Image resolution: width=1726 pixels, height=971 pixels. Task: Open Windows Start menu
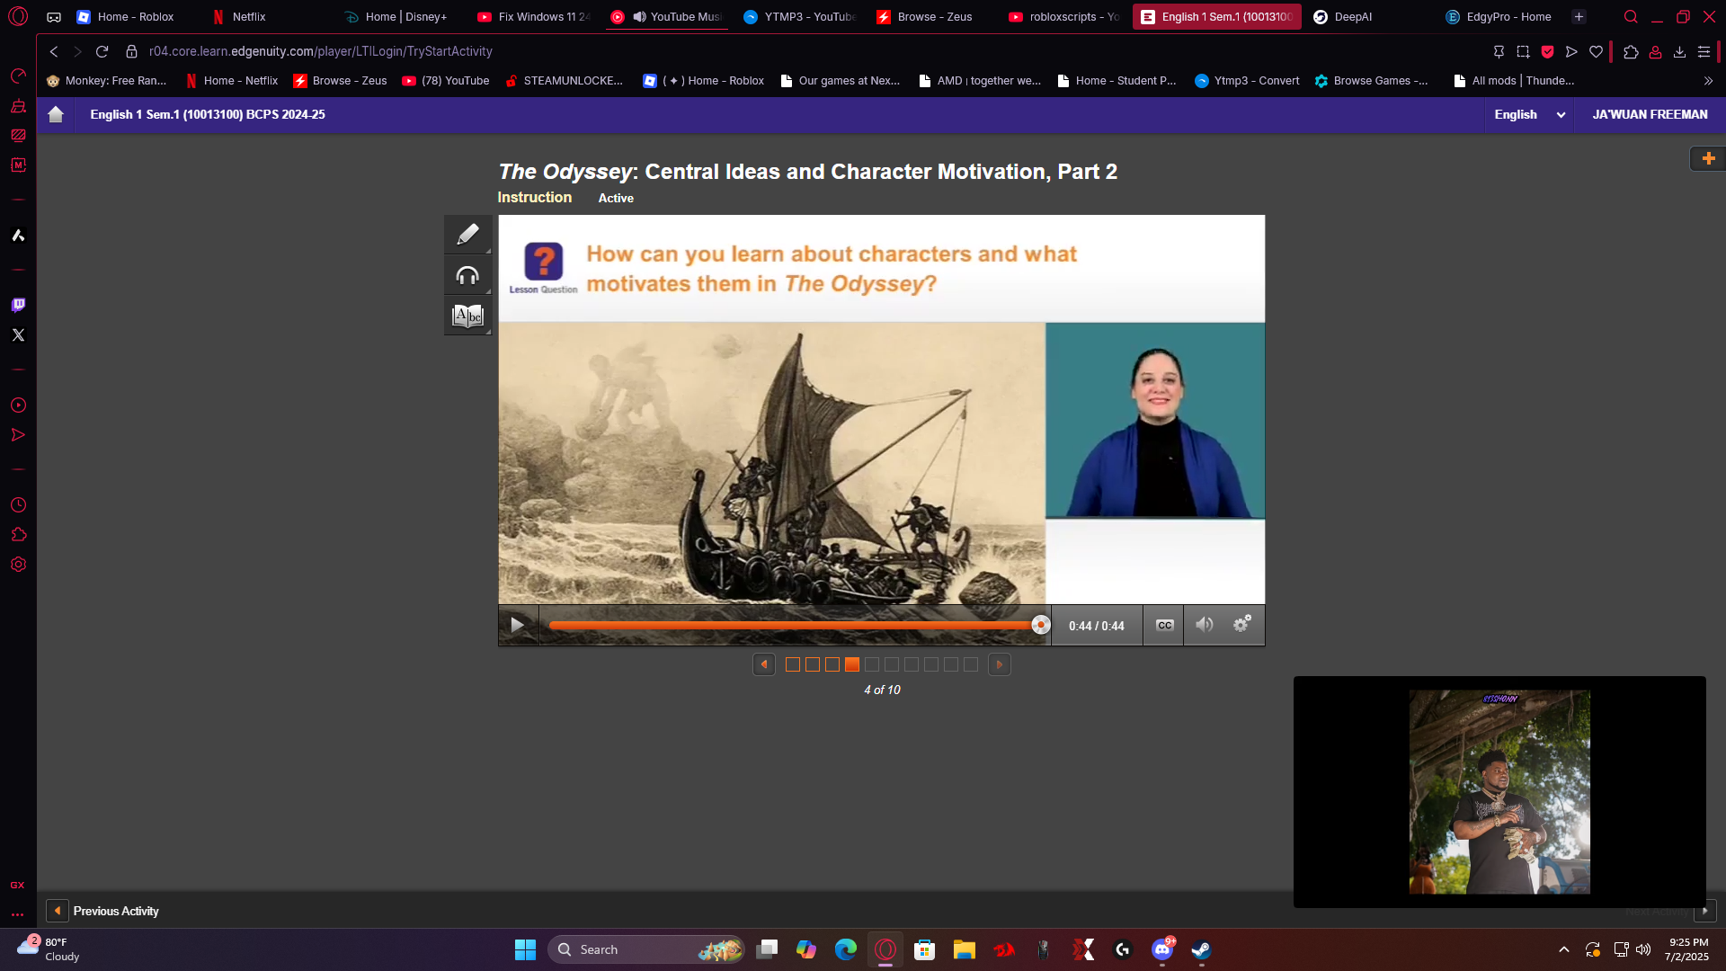(525, 949)
